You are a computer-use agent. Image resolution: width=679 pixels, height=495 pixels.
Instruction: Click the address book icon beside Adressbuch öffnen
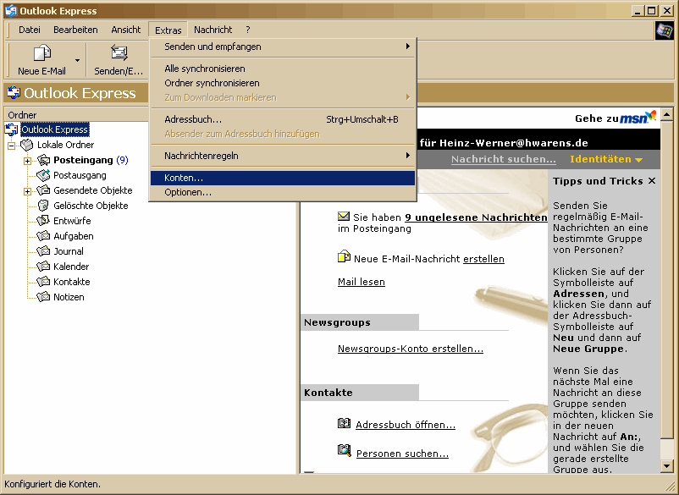tap(344, 423)
